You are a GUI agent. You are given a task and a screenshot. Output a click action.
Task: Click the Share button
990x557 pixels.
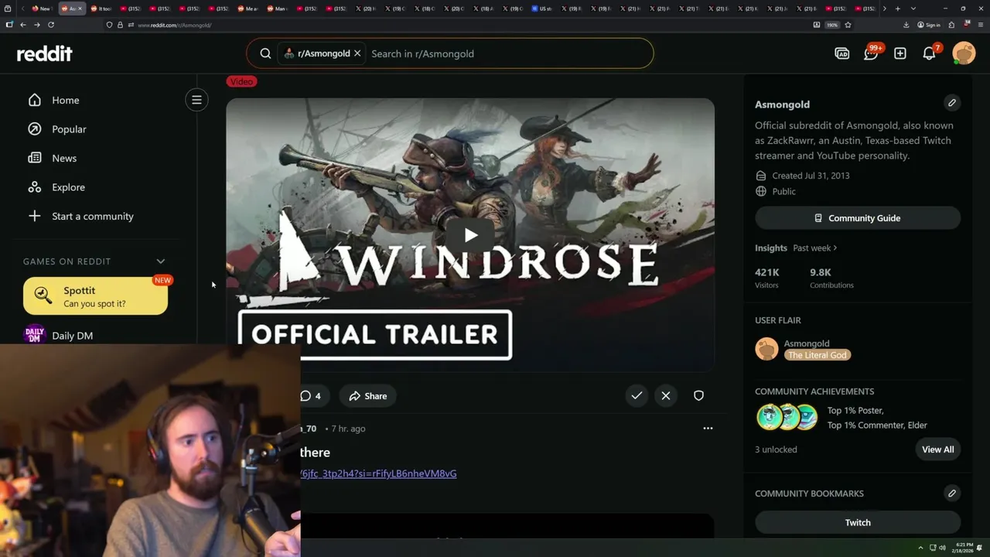(x=367, y=396)
